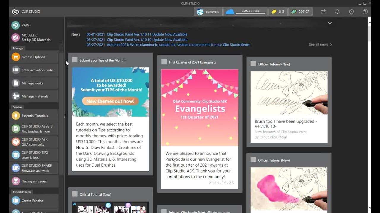Screen dimensions: 380x213
Task: Open Tips of the Month banner image
Action: pyautogui.click(x=110, y=92)
